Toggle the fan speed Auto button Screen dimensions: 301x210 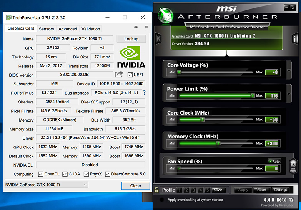point(274,162)
